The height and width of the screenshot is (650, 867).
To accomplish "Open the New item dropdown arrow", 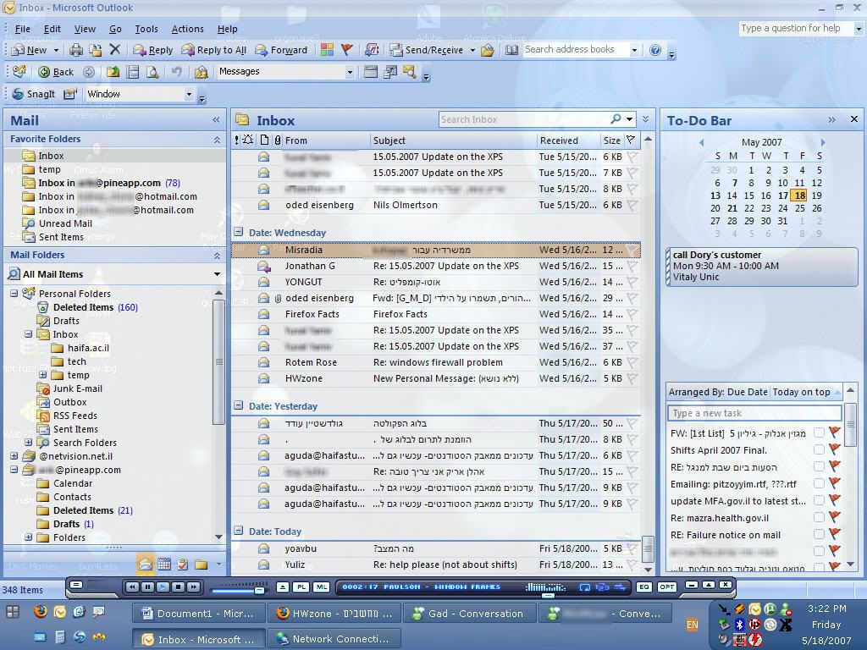I will coord(56,50).
